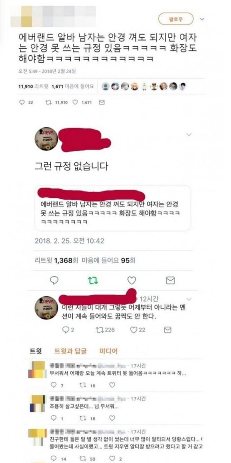
Task: Click the 팔로우 follow button
Action: coord(175,19)
